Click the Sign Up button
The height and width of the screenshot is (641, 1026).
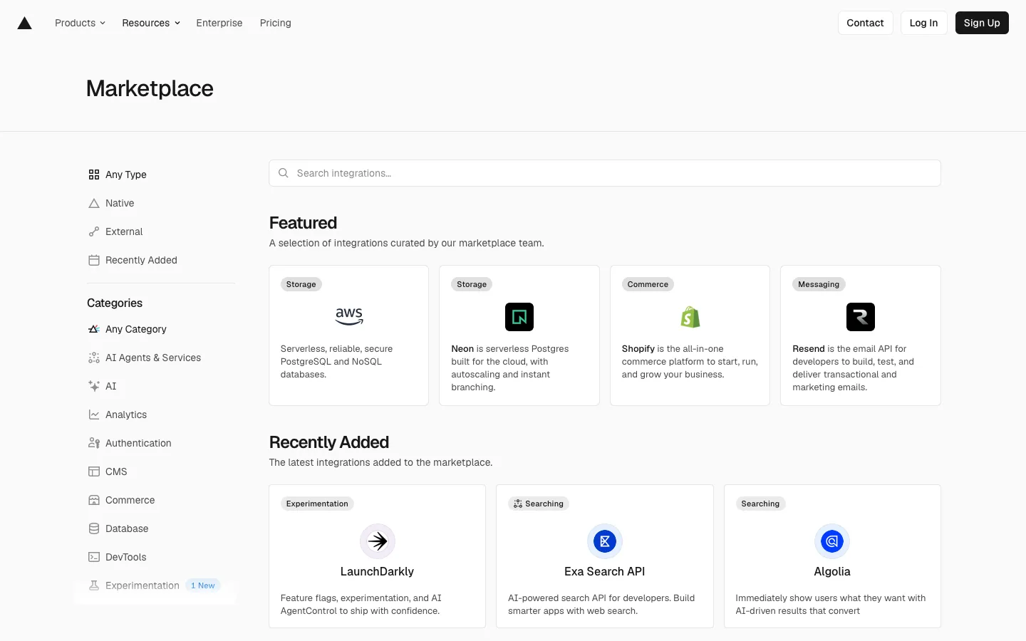[982, 23]
